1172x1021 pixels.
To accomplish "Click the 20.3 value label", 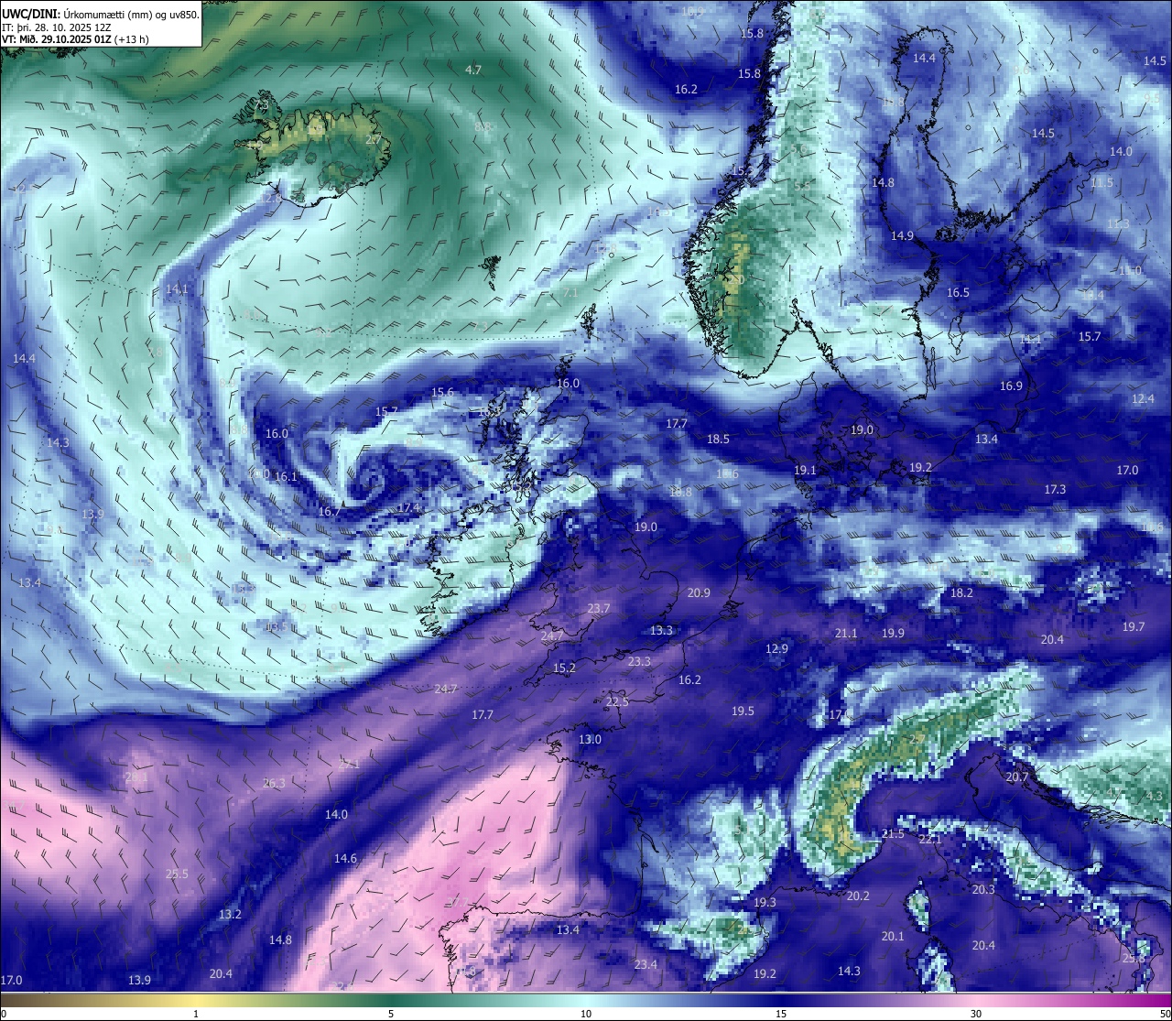I will [983, 890].
